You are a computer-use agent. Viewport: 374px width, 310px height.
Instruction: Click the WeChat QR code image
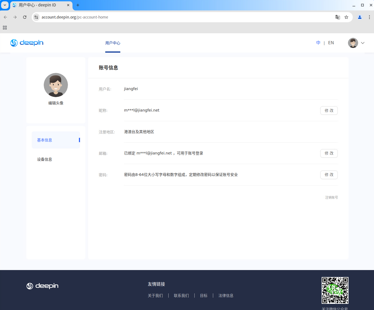[x=335, y=290]
